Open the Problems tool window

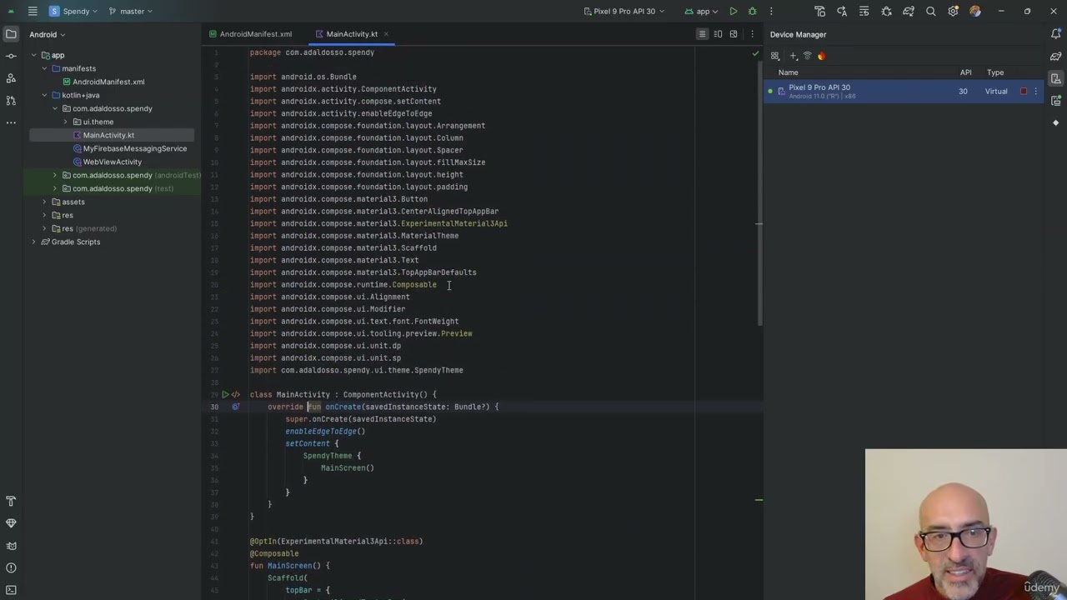coord(11,567)
